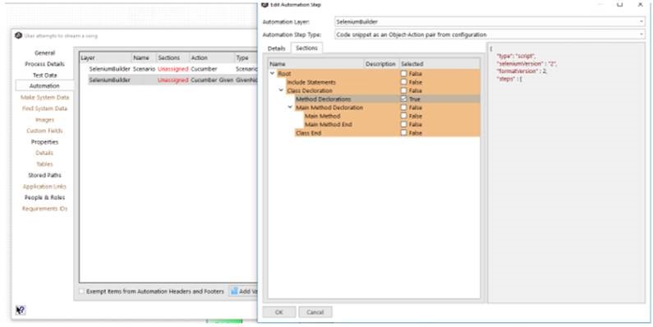Click the song window title icon
Screen dimensions: 653x327
click(x=18, y=36)
